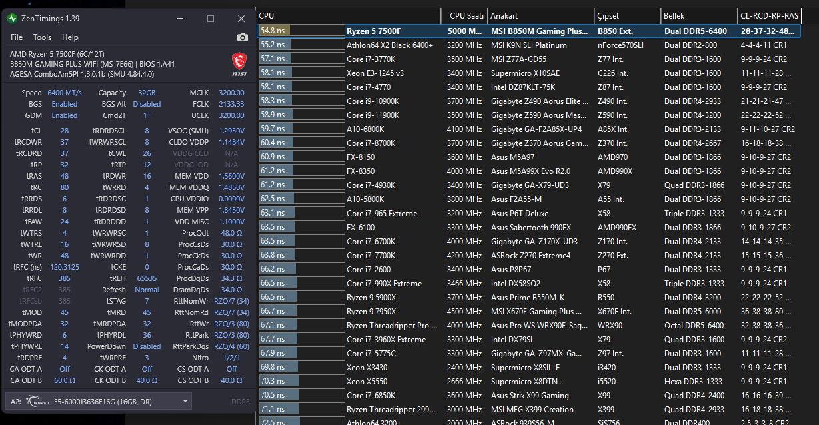Click the Capacity value 32GB

tap(146, 93)
